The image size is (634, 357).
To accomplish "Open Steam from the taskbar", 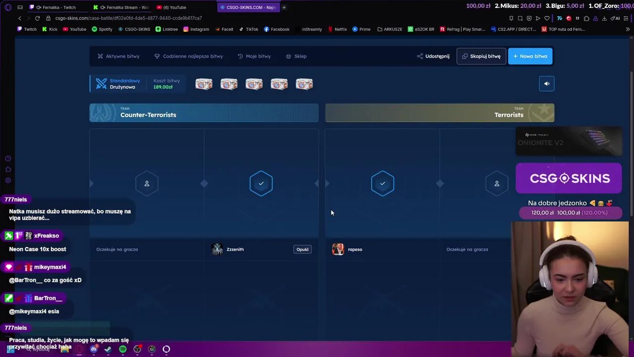I will click(x=108, y=349).
